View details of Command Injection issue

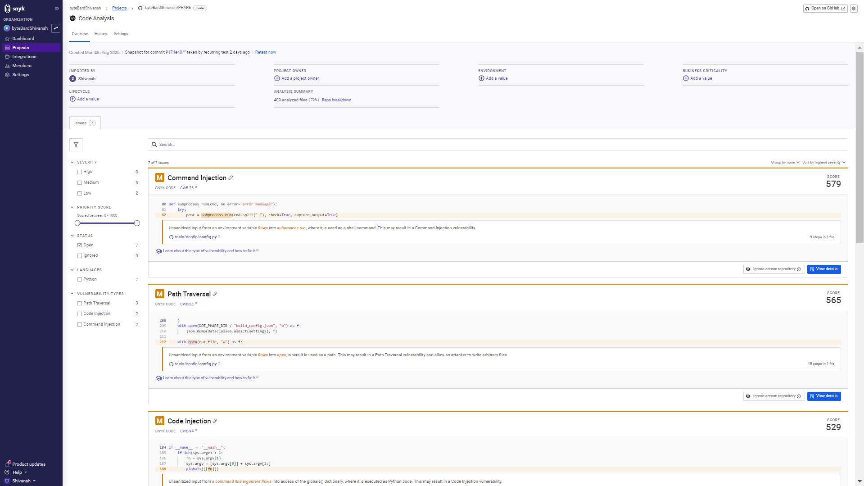point(823,269)
